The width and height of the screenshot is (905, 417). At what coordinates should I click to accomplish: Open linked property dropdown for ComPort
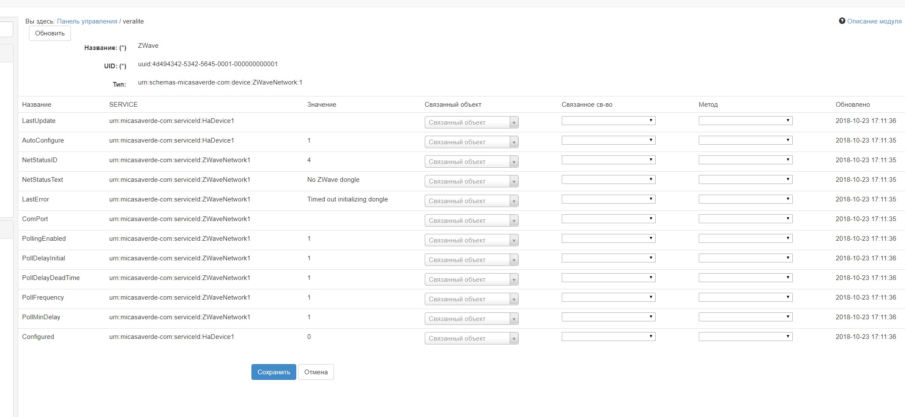[x=608, y=219]
